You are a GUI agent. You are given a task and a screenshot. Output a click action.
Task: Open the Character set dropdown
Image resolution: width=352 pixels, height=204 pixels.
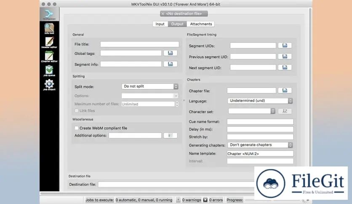click(252, 111)
